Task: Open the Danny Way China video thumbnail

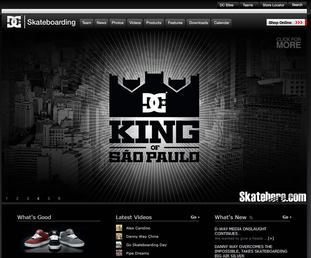Action: point(119,236)
